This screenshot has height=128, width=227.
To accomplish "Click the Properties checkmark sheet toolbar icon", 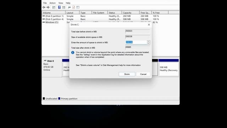I will (x=73, y=7).
